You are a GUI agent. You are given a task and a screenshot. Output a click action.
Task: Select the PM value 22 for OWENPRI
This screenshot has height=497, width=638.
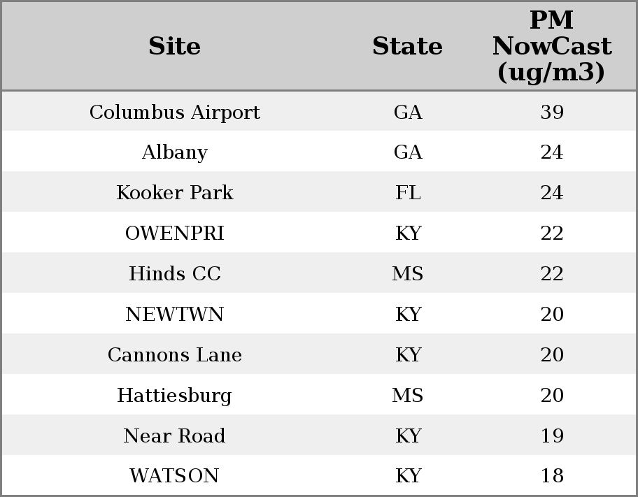[551, 233]
